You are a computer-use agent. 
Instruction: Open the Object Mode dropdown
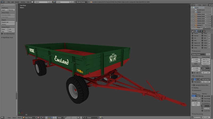pyautogui.click(x=30, y=118)
